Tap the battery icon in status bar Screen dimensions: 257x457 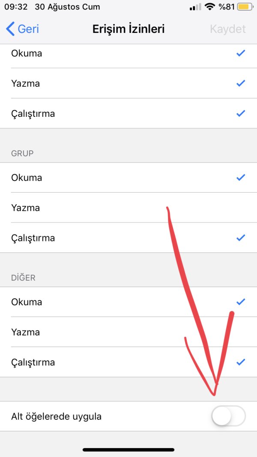coord(245,7)
